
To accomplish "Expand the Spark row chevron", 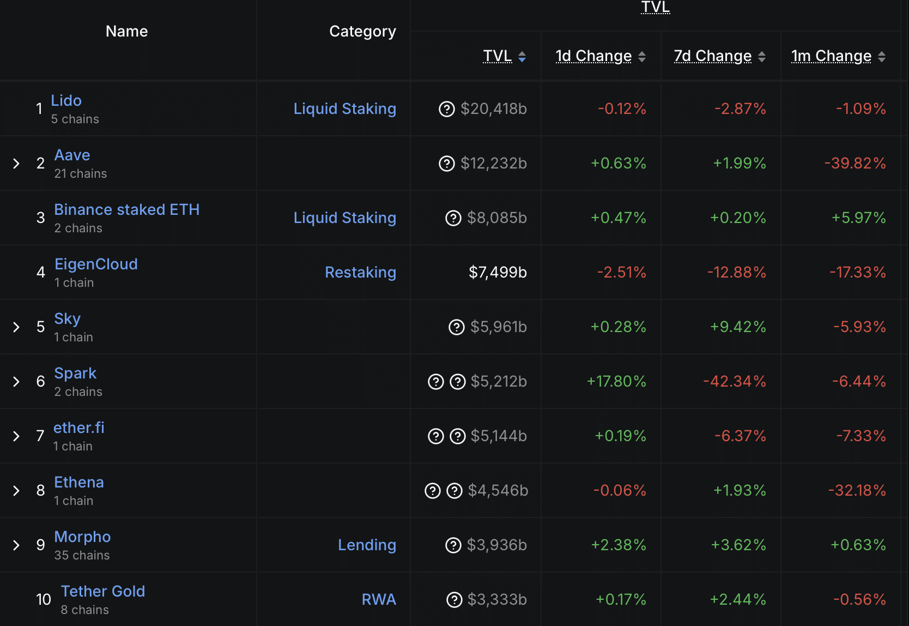I will click(x=16, y=382).
